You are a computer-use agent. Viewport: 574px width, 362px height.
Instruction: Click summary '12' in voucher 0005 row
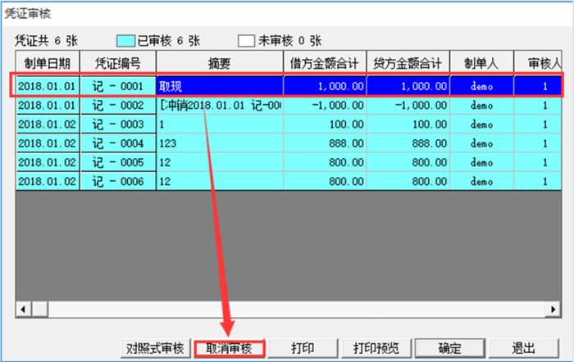coord(220,162)
